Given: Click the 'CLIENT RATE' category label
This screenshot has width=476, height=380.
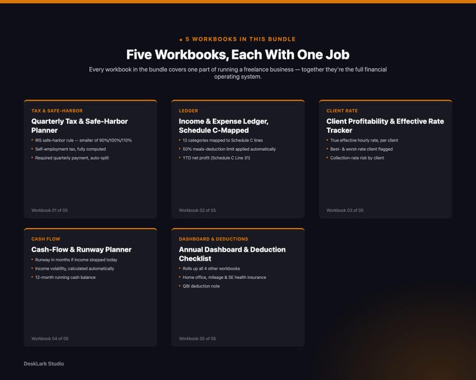Looking at the screenshot, I should point(342,111).
